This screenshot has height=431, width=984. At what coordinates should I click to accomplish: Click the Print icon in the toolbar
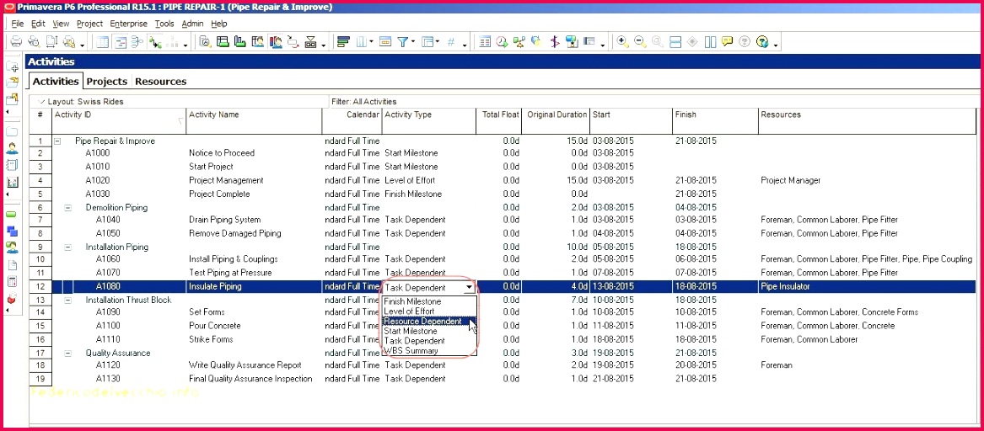point(15,41)
